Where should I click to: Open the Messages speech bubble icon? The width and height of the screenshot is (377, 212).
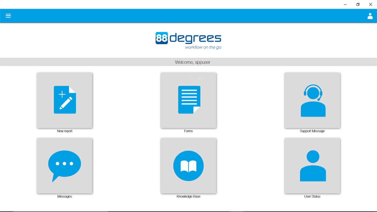click(x=65, y=166)
